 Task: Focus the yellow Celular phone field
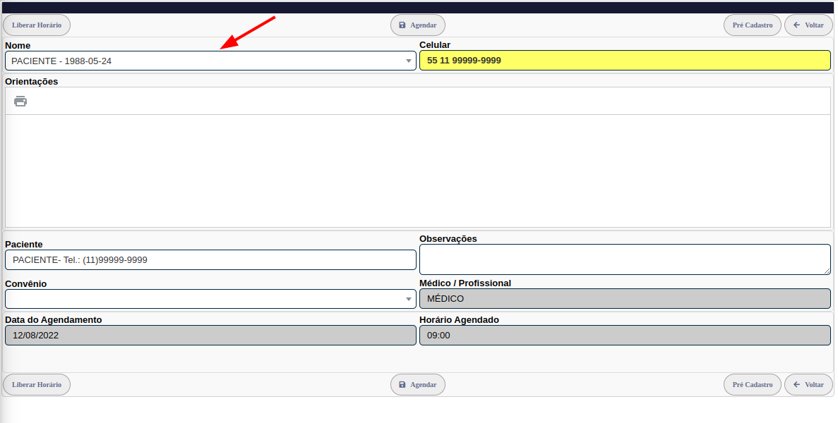tap(625, 61)
